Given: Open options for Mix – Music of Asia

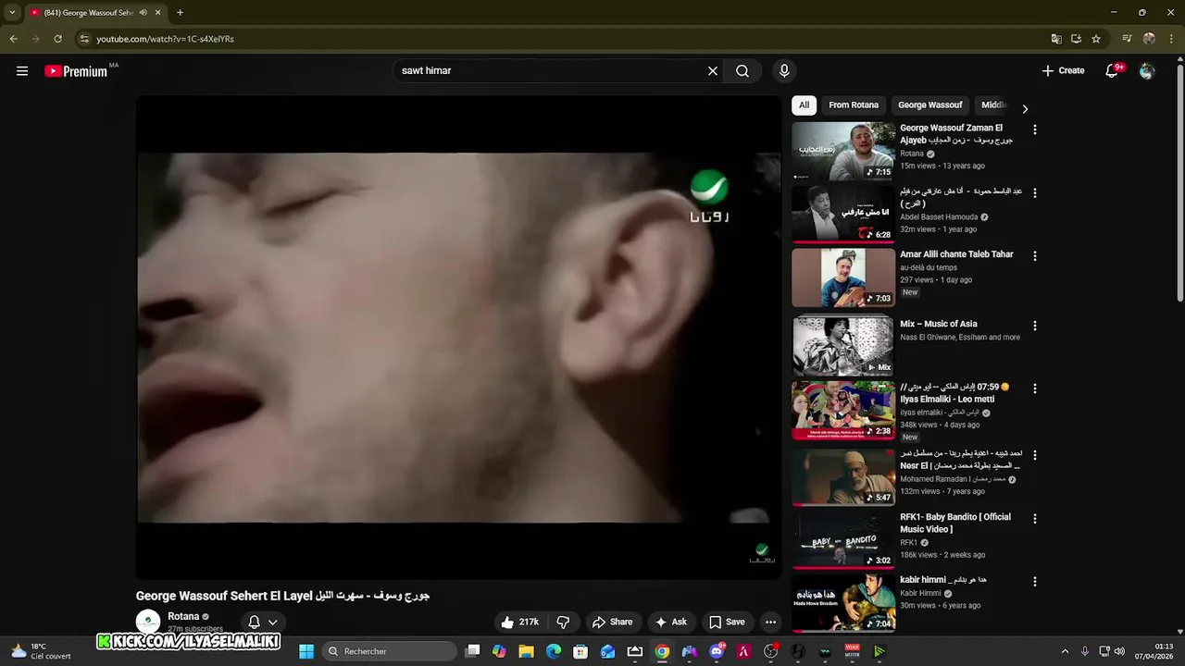Looking at the screenshot, I should tap(1035, 327).
